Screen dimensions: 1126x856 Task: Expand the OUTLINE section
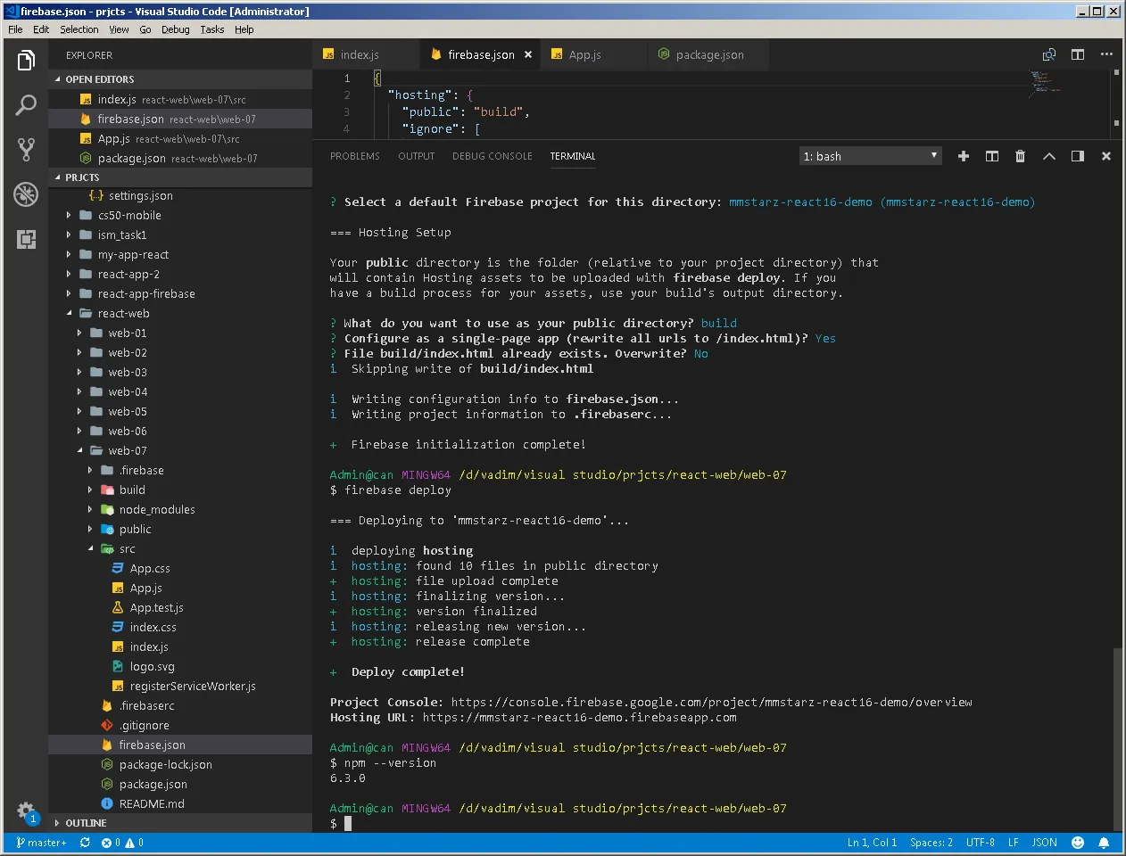pyautogui.click(x=85, y=823)
